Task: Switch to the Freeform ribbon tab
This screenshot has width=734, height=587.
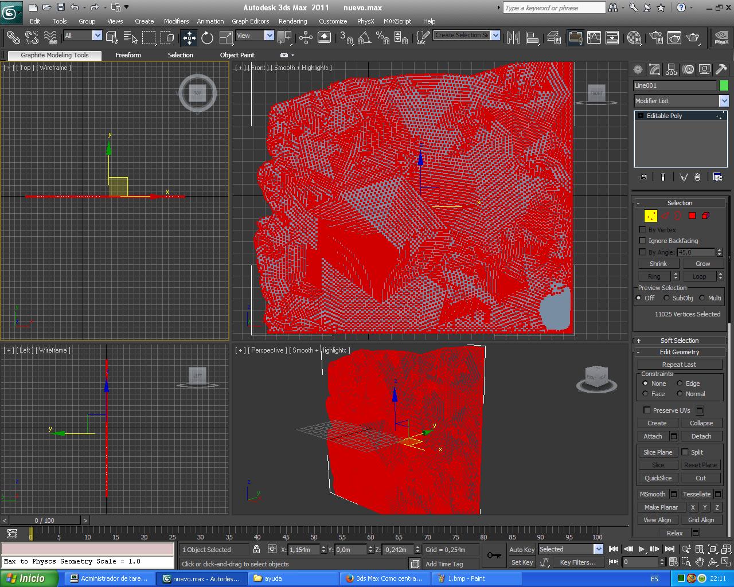Action: tap(128, 55)
